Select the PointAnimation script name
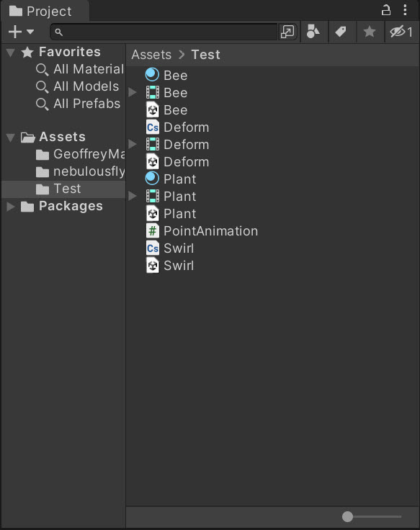420x530 pixels. click(x=210, y=231)
